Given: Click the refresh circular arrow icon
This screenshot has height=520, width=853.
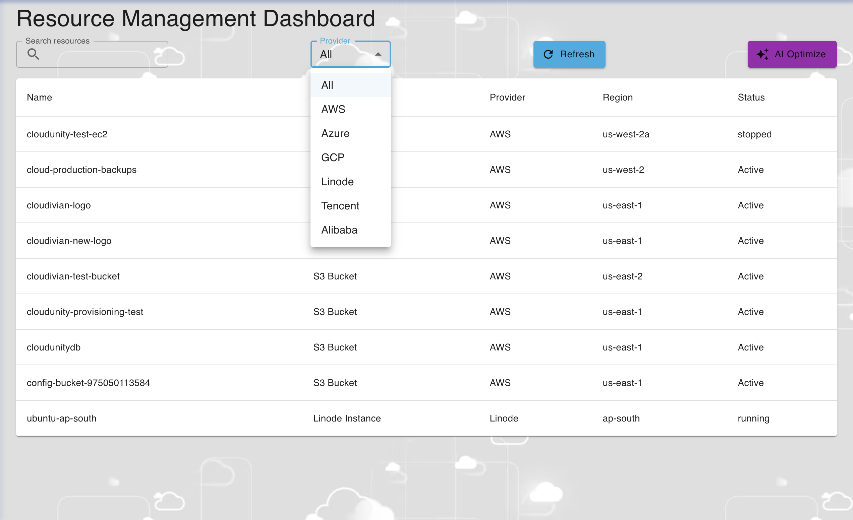Looking at the screenshot, I should coord(548,54).
